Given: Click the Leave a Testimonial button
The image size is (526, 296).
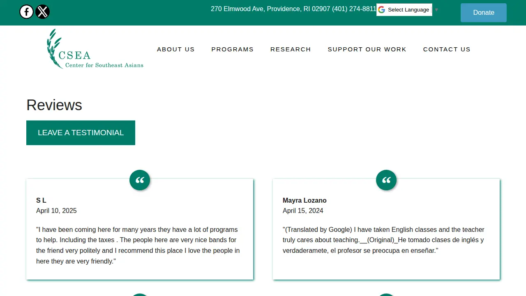Looking at the screenshot, I should click(x=81, y=133).
